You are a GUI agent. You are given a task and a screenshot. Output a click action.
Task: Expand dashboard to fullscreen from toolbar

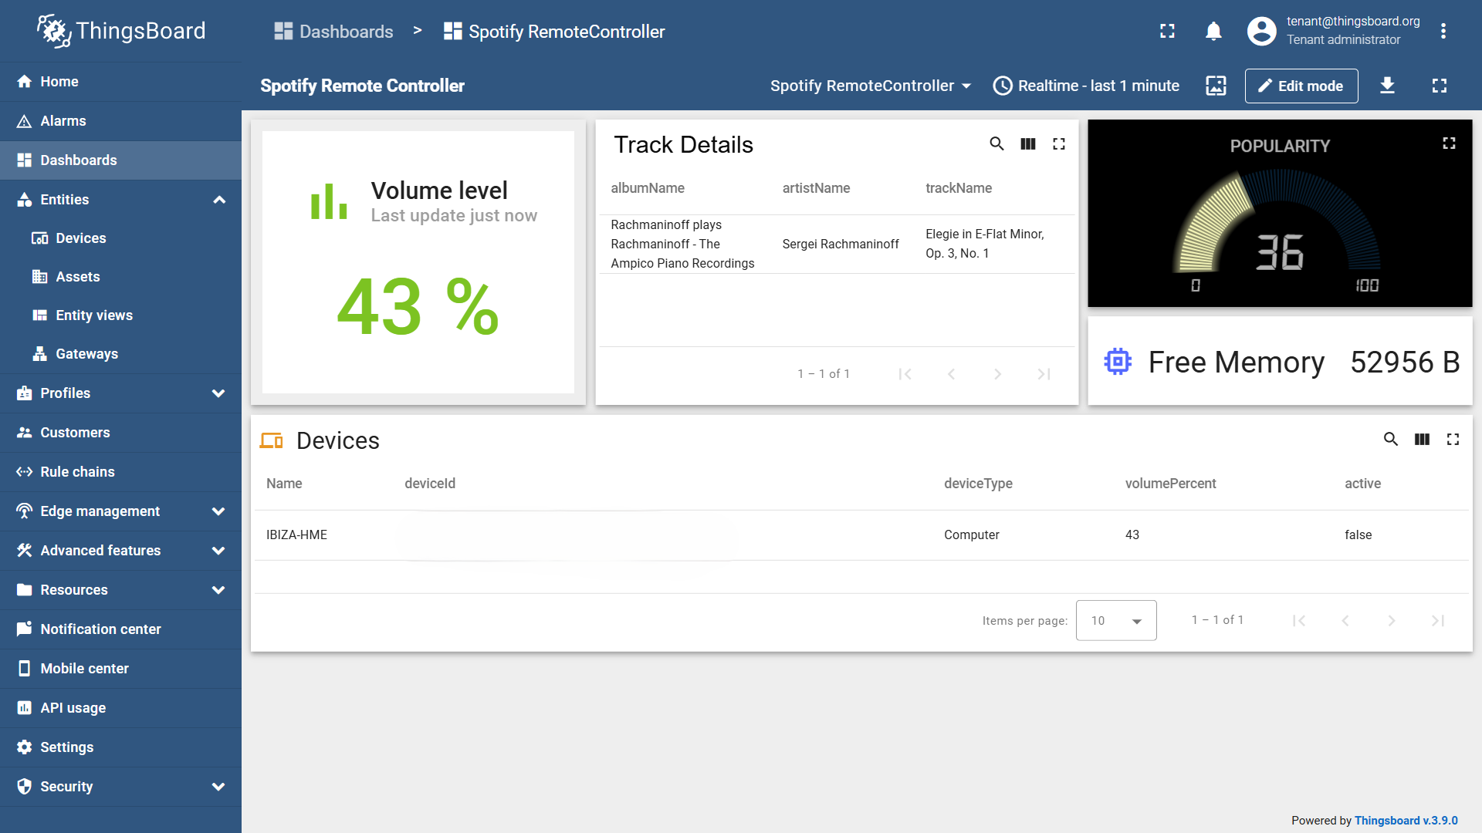(1439, 86)
